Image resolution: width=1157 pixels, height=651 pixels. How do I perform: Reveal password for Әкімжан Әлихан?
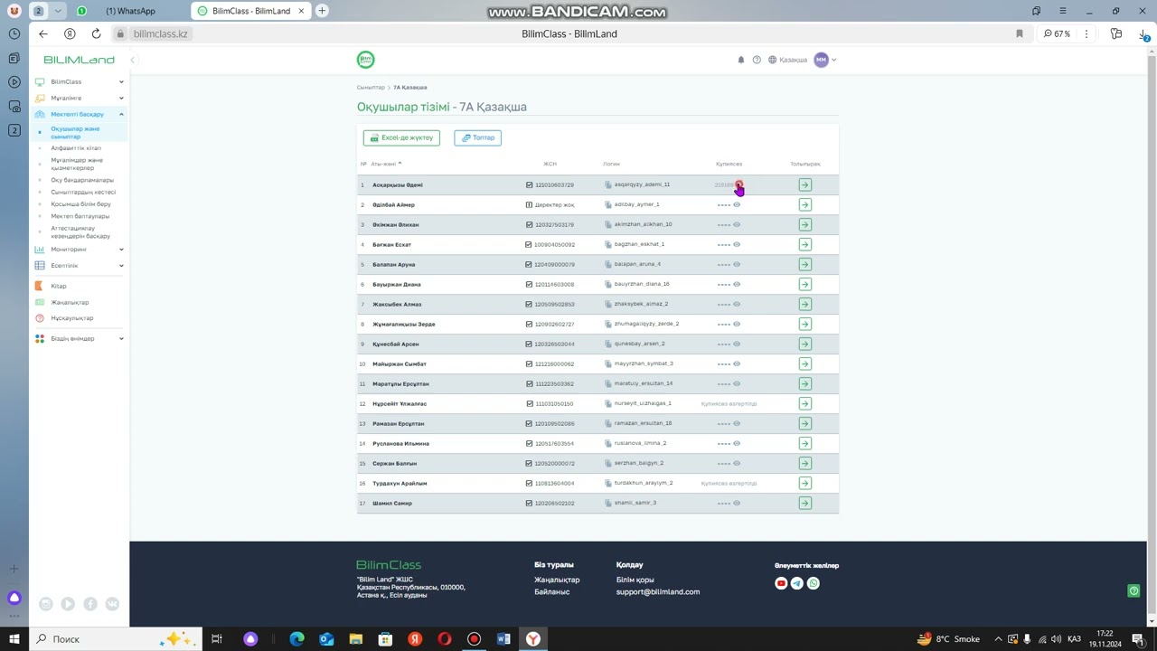[x=737, y=224]
